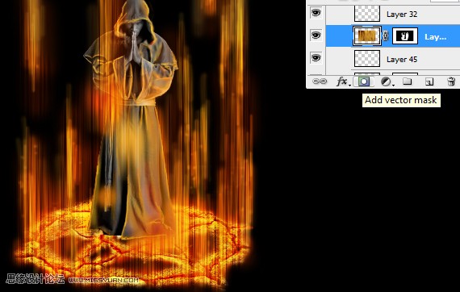Click the Layer 32 name
This screenshot has width=460, height=292.
[x=402, y=14]
